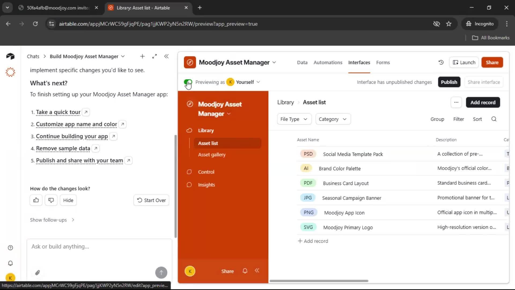Open Asset gallery page in sidebar
Screen dimensions: 515x290
click(x=212, y=154)
